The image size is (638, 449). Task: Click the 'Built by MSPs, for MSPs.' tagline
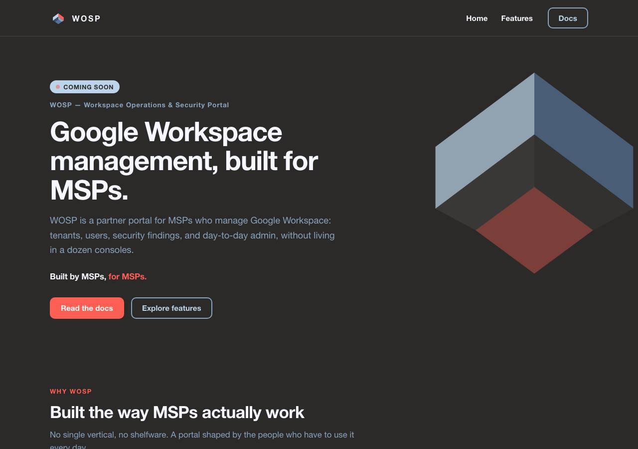(x=98, y=276)
